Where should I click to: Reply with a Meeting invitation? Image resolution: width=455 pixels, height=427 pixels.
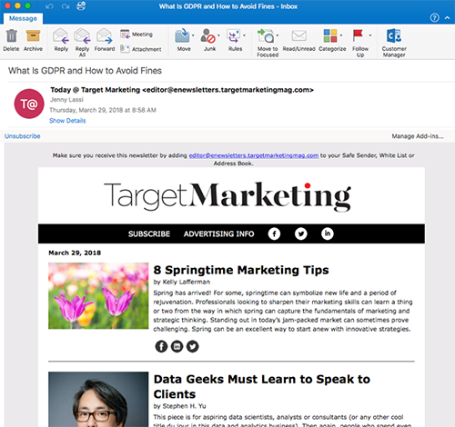click(x=136, y=35)
